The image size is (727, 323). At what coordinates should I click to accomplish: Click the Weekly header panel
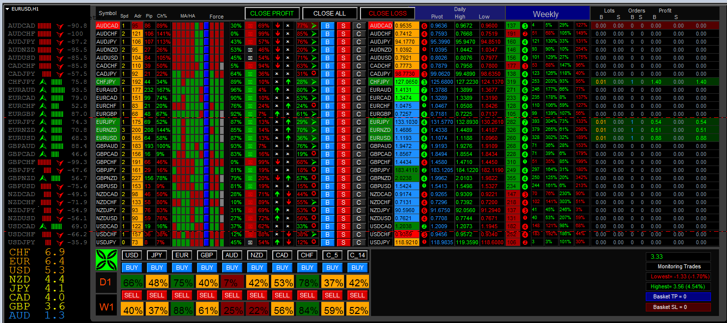(x=547, y=14)
